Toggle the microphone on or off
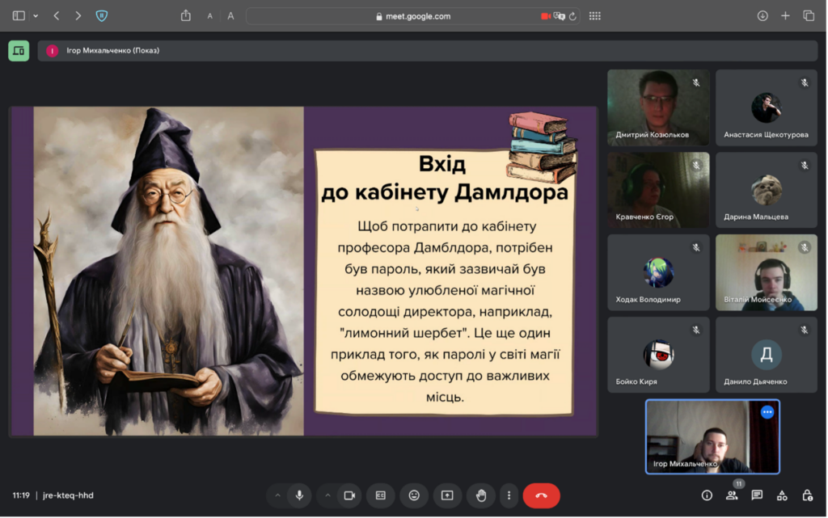 pos(299,495)
